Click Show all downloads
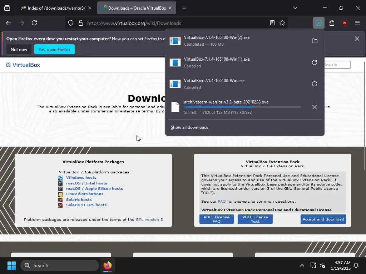366x274 pixels. [x=189, y=127]
